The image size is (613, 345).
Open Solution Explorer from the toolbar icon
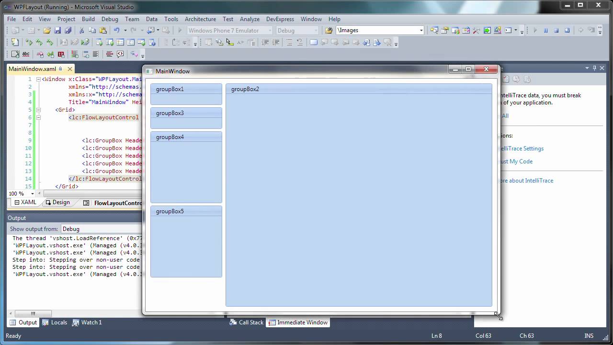pyautogui.click(x=434, y=30)
